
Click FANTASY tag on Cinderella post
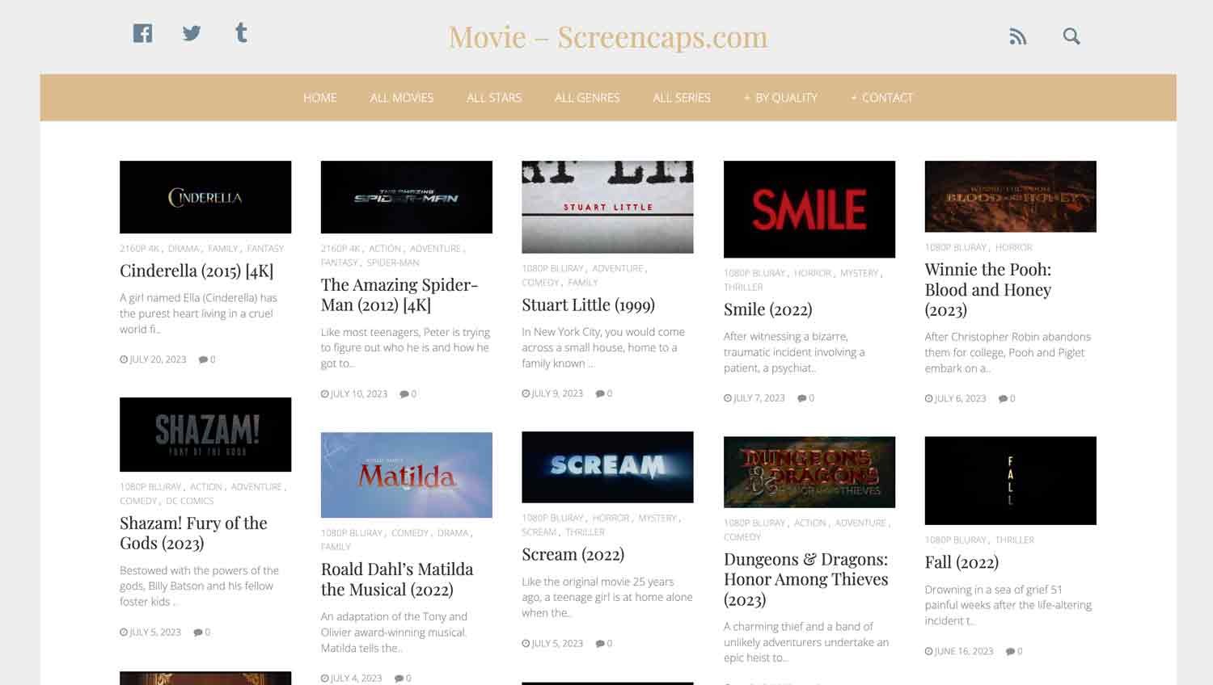coord(265,249)
